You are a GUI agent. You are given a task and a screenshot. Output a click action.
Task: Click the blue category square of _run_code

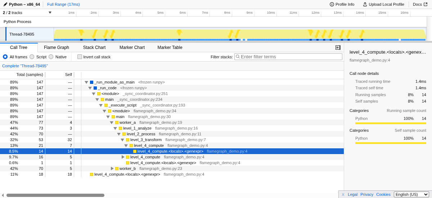95,88
